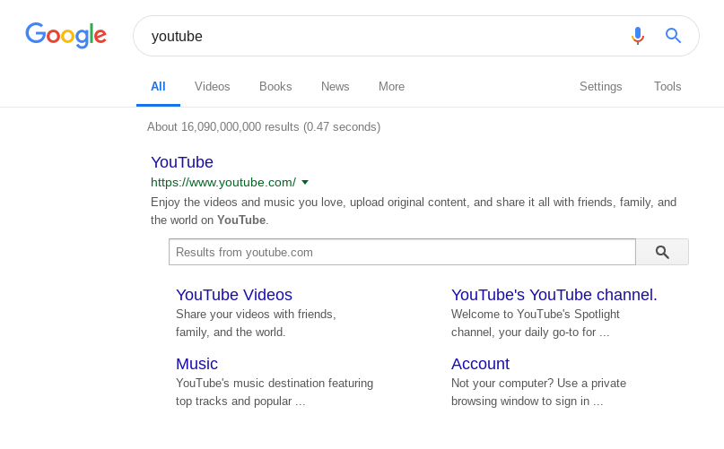Open YouTube's YouTube channel sitelink
The width and height of the screenshot is (724, 449).
pyautogui.click(x=554, y=295)
